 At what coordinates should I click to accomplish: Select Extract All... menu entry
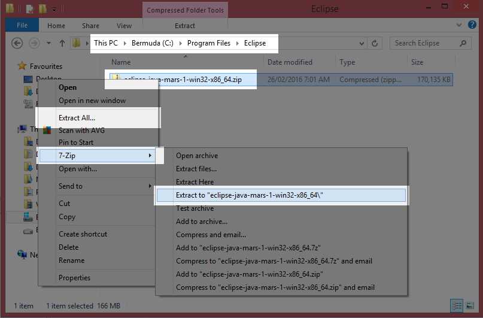[x=98, y=118]
